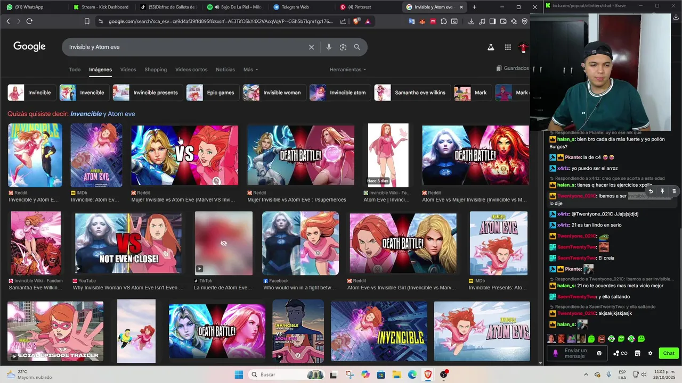Open the IMDb Invincible: Atom Eve thumbnail
Viewport: 682px width, 383px height.
[x=96, y=155]
